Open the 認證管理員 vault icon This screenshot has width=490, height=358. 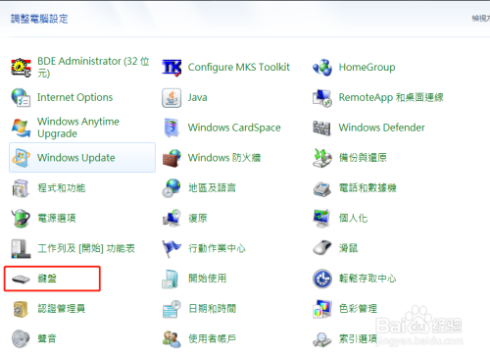tap(21, 309)
